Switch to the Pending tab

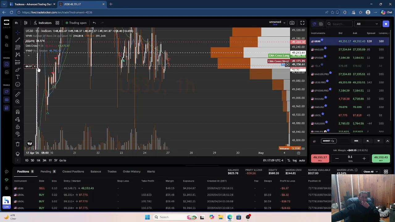pos(48,171)
